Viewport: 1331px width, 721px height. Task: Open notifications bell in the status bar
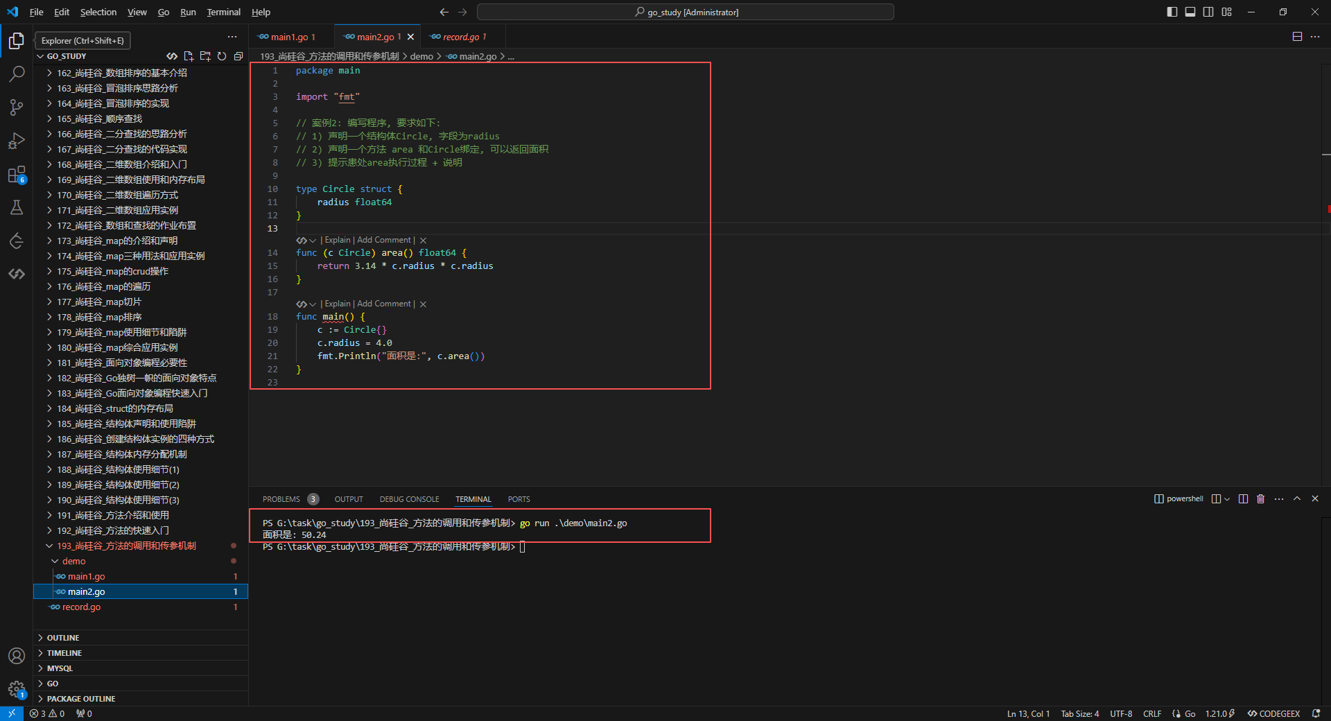pos(1316,714)
